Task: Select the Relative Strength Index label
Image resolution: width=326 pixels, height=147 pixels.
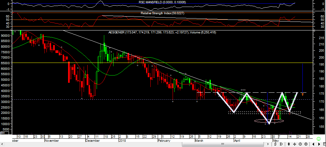Action: tap(162, 13)
